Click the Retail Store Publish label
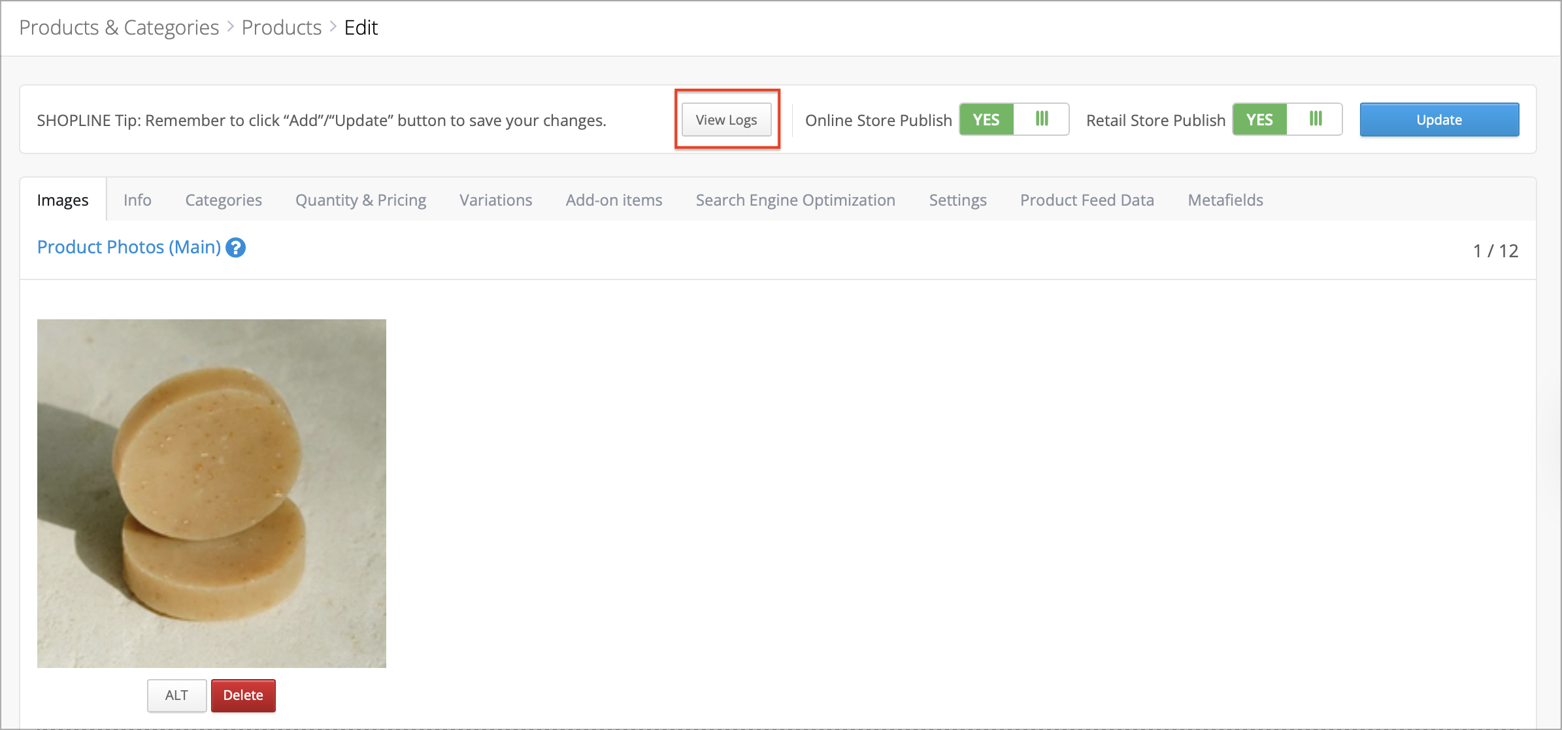Image resolution: width=1562 pixels, height=730 pixels. (x=1155, y=120)
